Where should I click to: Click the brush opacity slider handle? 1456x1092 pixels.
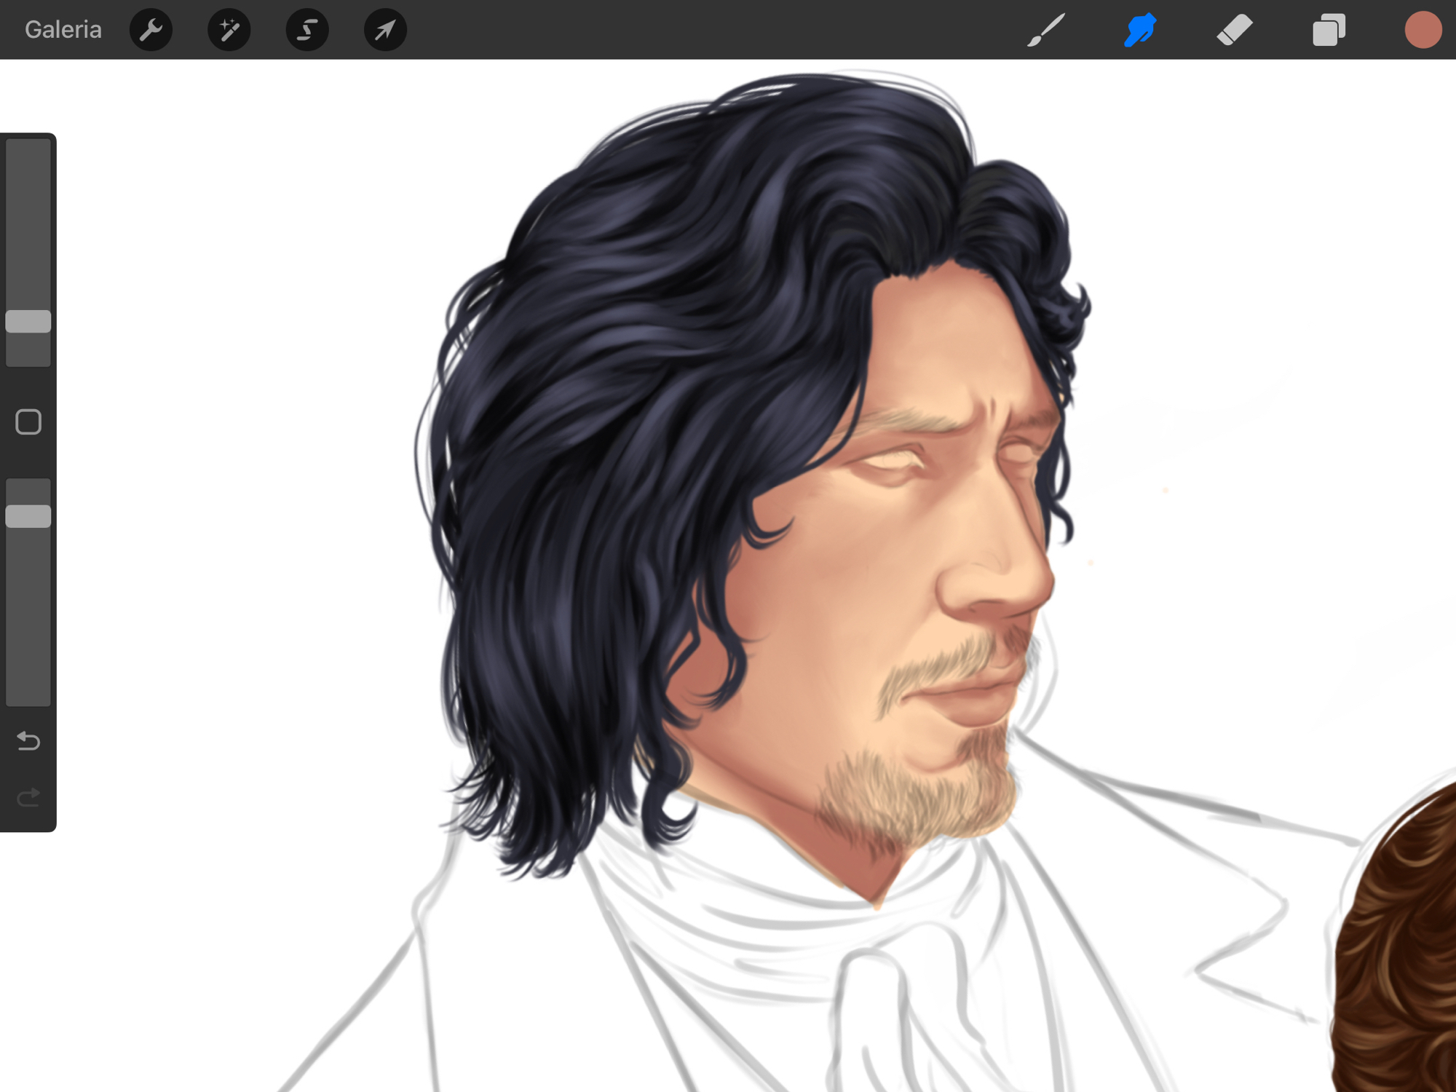pos(28,516)
